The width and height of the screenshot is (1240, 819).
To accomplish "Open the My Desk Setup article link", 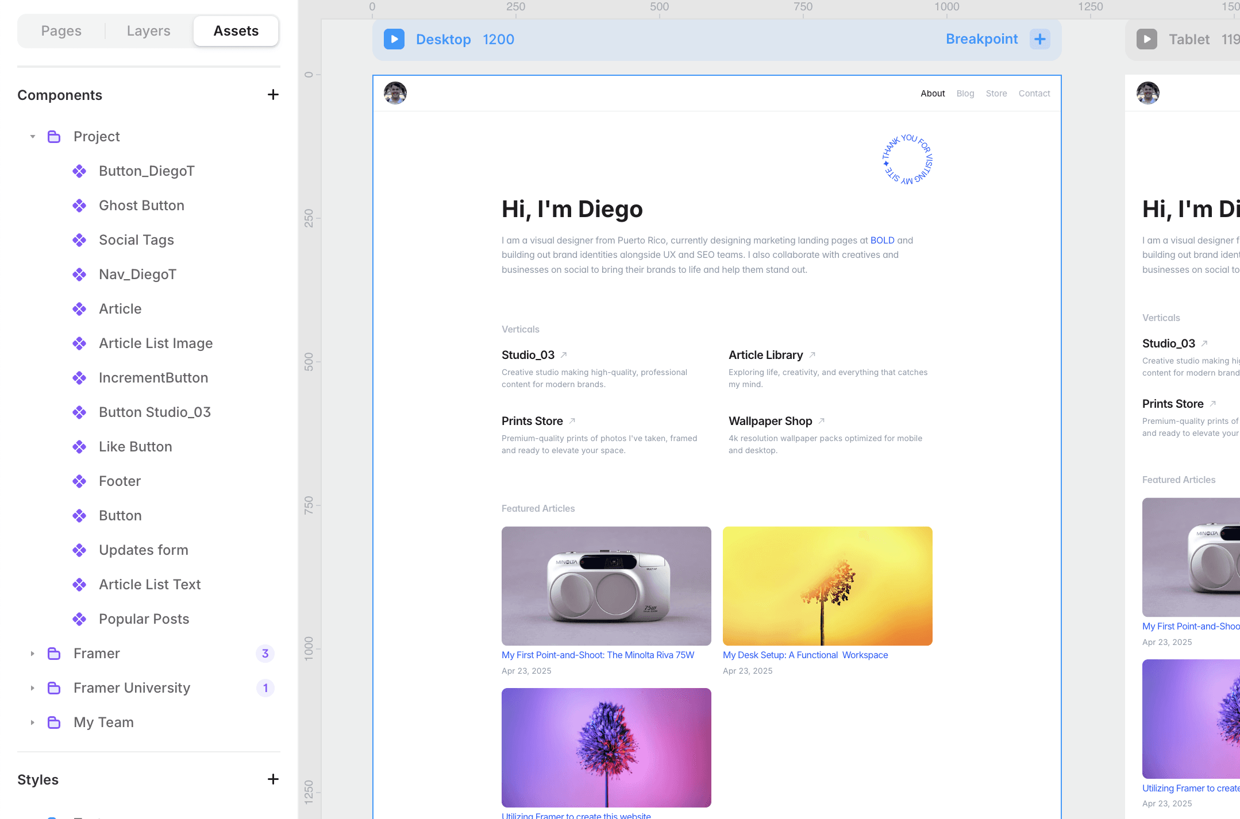I will pos(805,655).
